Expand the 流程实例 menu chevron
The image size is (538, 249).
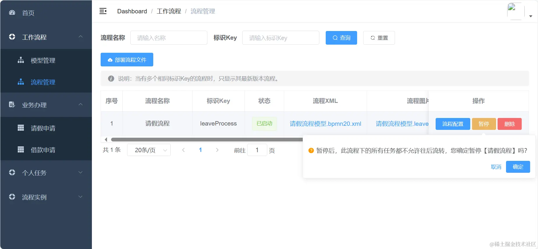[x=81, y=197]
